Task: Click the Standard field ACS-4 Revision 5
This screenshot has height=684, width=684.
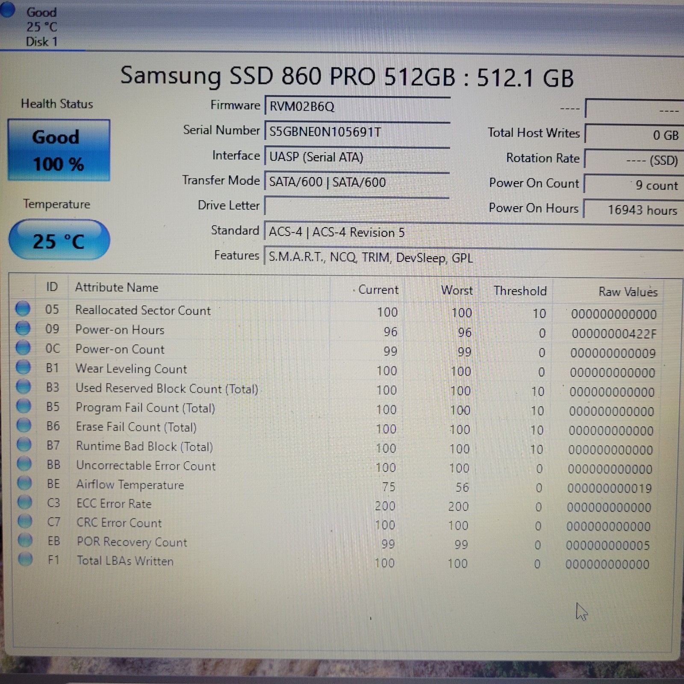Action: pos(474,232)
